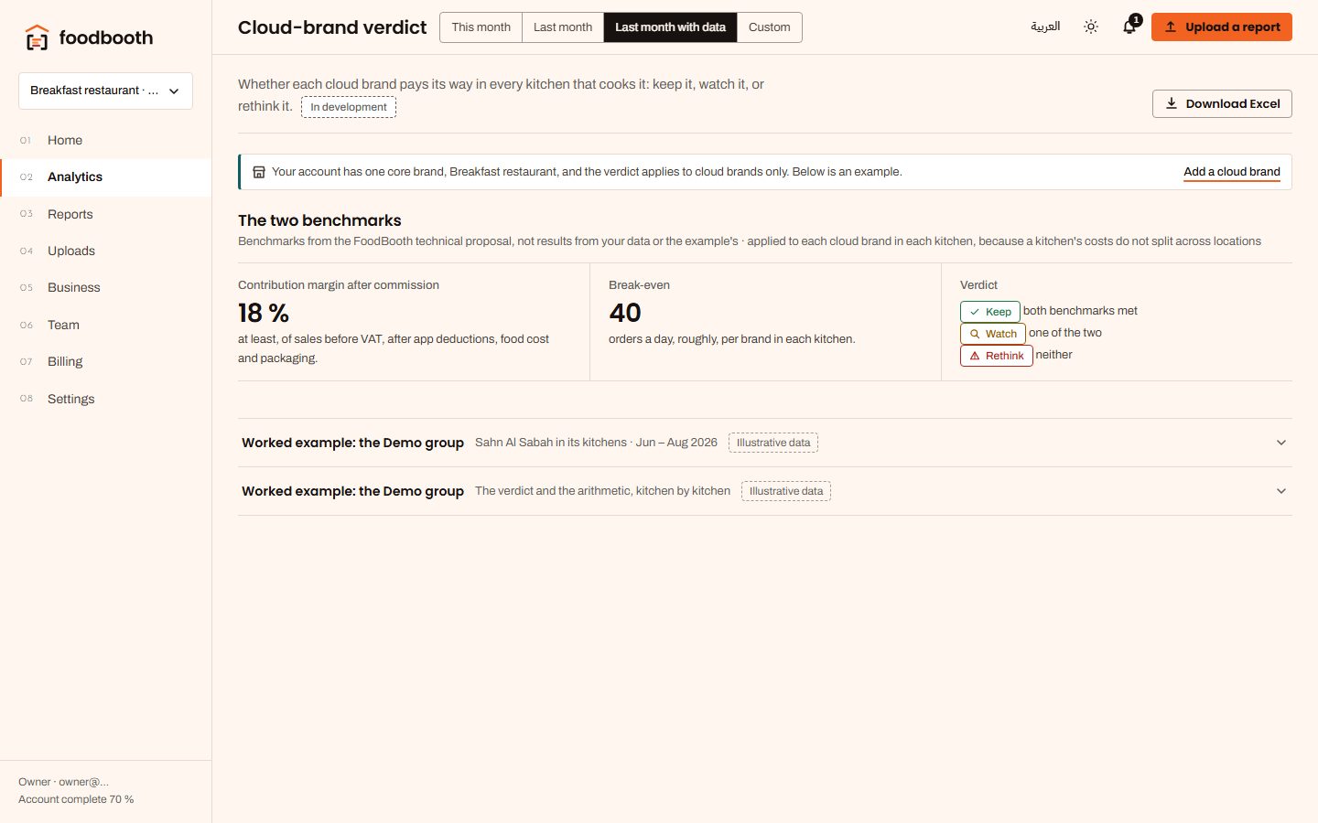Click the Watch verdict badge
Viewport: 1318px width, 823px height.
point(992,334)
